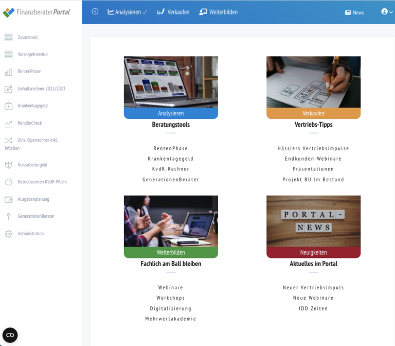
Task: Expand the Analysieren dropdown chevron
Action: coord(145,12)
